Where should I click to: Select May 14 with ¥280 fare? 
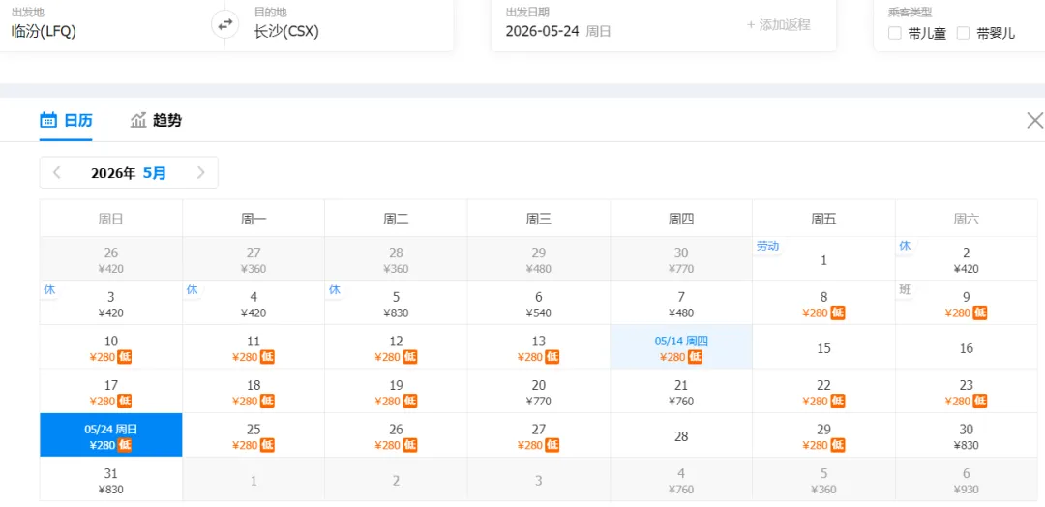click(x=681, y=347)
